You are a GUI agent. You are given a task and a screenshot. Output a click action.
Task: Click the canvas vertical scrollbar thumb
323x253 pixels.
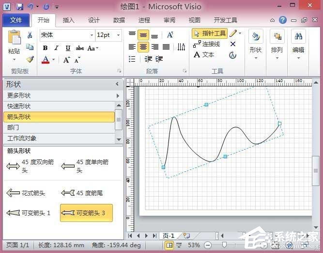coord(316,170)
